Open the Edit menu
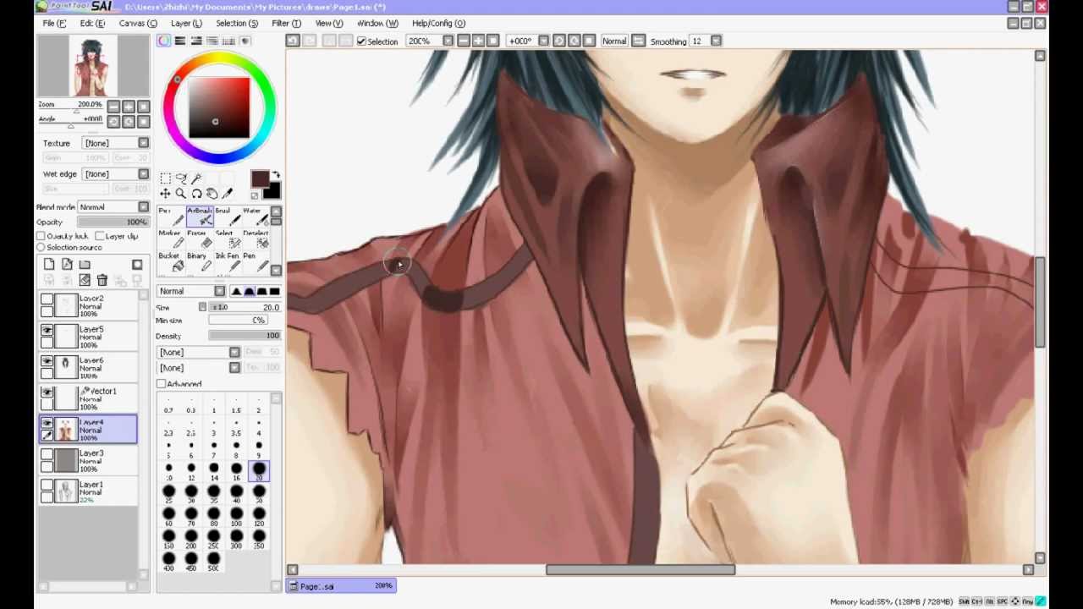 coord(92,23)
